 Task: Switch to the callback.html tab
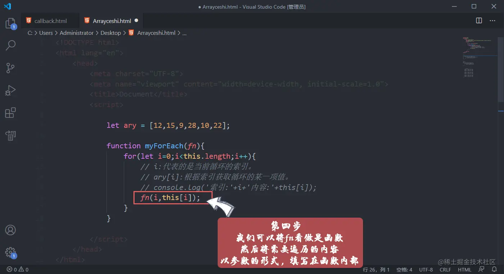coord(50,20)
